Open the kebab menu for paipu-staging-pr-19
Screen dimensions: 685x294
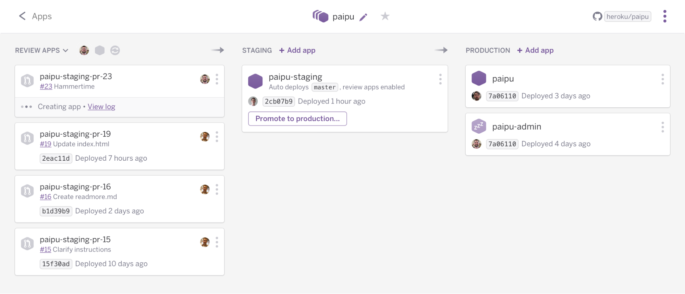(x=217, y=136)
